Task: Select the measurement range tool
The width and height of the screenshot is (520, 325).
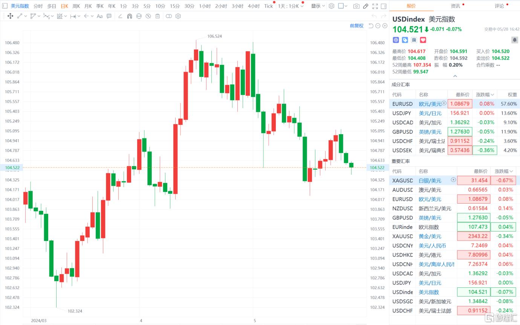Action: 73,16
